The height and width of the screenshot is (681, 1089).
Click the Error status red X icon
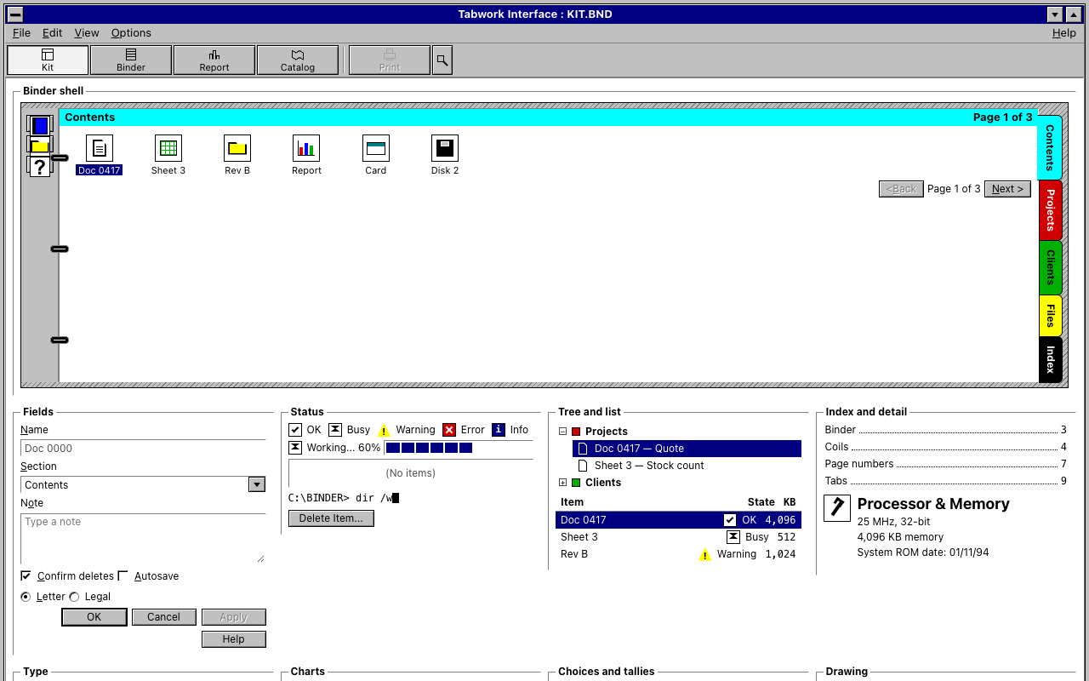point(449,430)
